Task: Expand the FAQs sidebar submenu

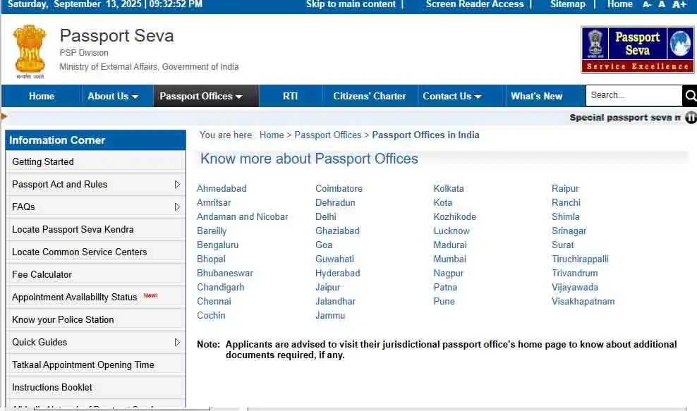Action: point(177,207)
